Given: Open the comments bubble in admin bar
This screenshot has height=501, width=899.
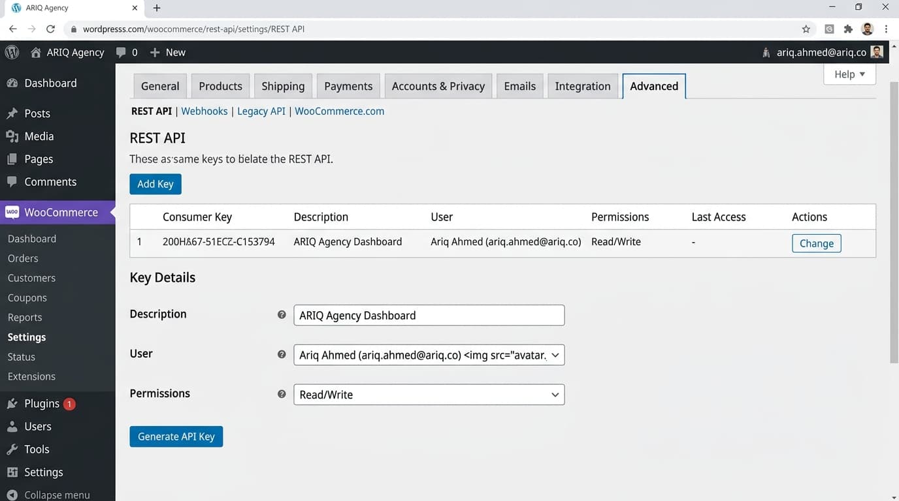Looking at the screenshot, I should point(121,52).
